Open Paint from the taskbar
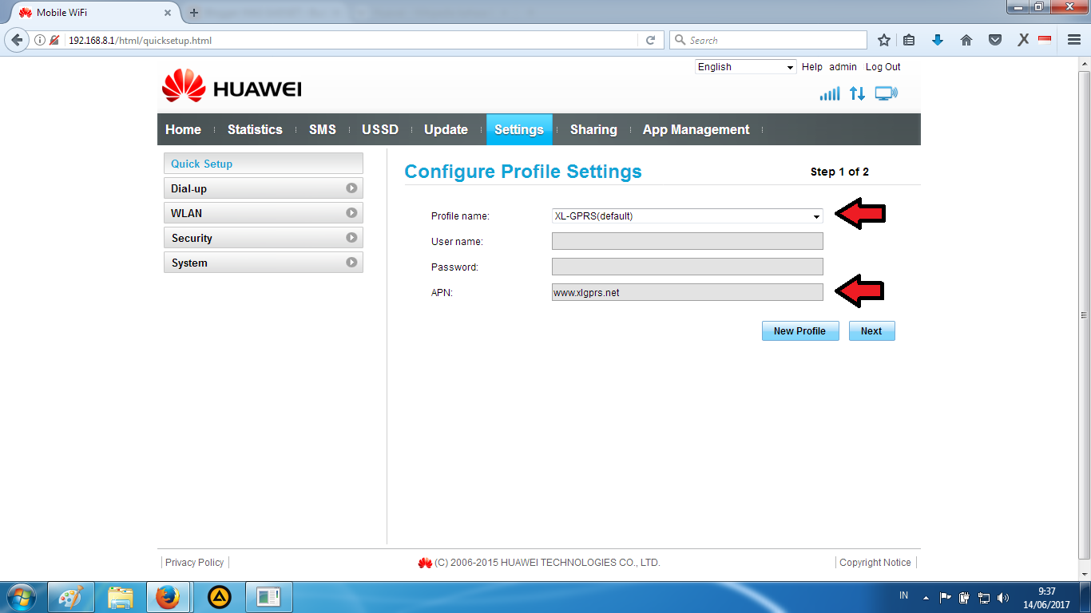This screenshot has width=1091, height=613. [x=71, y=597]
